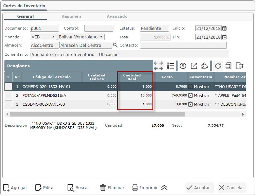Open the checklist view icon
The image size is (256, 196).
[170, 66]
